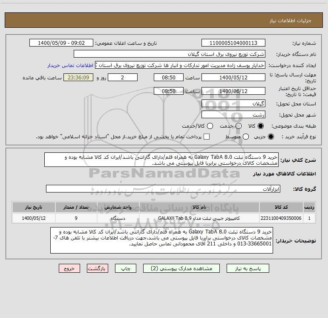Viewport: 328px width, 318px height.
Task: Click the remaining time 23:36:09 field
Action: (78, 77)
